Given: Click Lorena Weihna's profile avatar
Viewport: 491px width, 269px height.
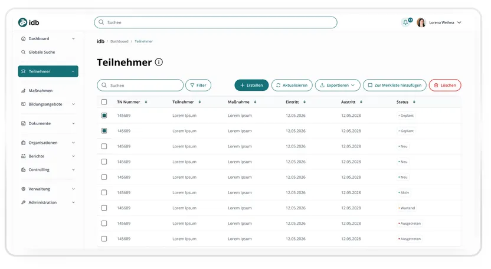Looking at the screenshot, I should (421, 22).
